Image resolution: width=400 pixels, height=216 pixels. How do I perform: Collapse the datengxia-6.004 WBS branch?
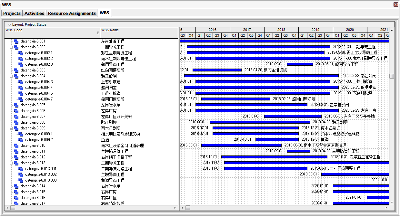pyautogui.click(x=11, y=76)
